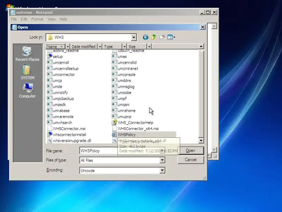Expand the Files of type dropdown
This screenshot has height=212, width=282.
pyautogui.click(x=162, y=160)
